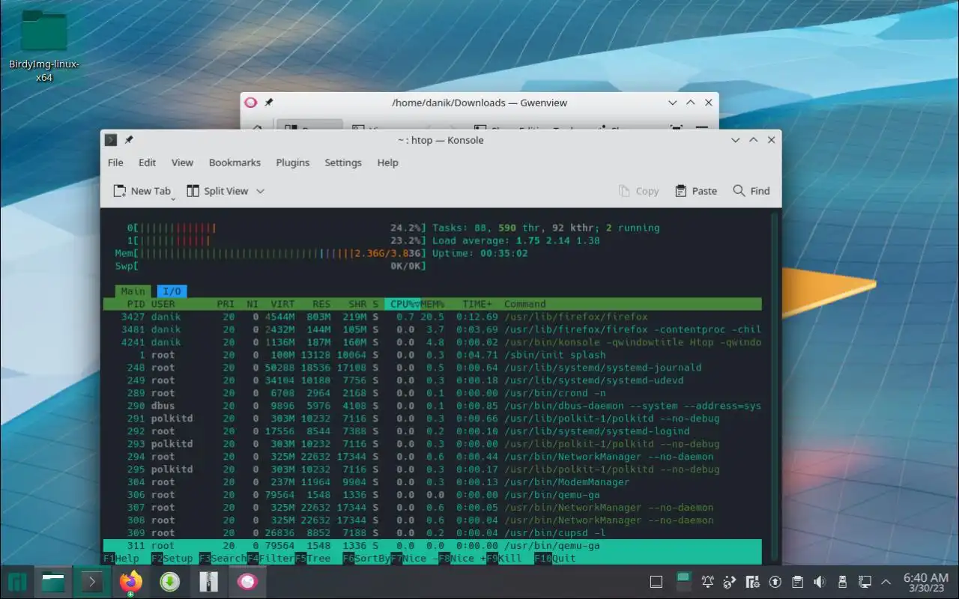
Task: Expand the Split View dropdown chevron
Action: (x=261, y=191)
